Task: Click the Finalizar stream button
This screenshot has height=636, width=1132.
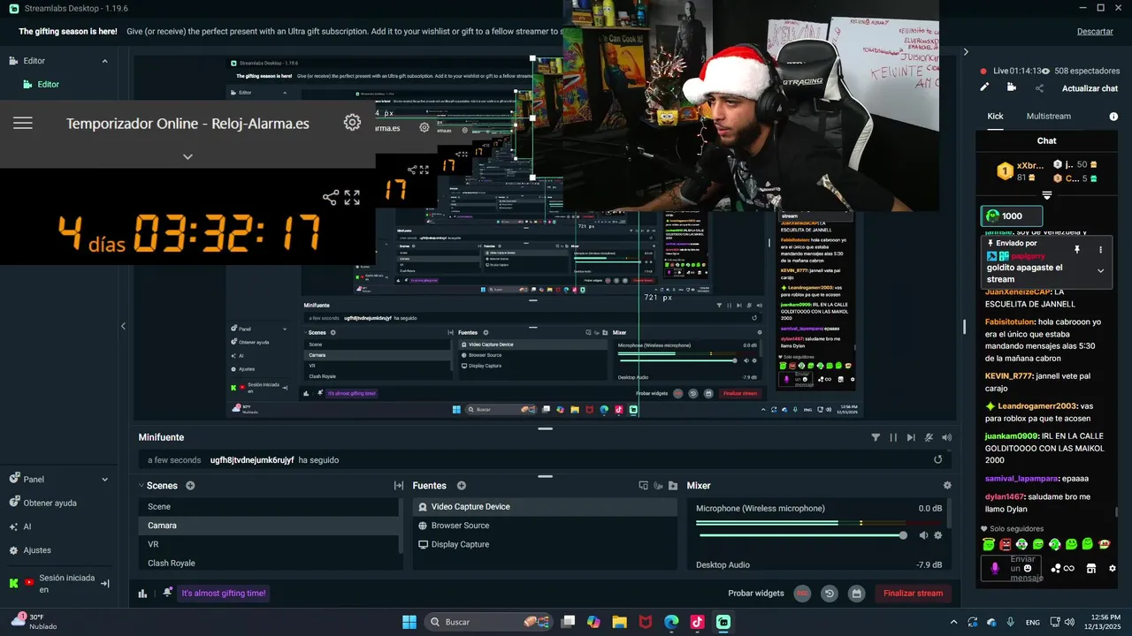Action: click(914, 593)
